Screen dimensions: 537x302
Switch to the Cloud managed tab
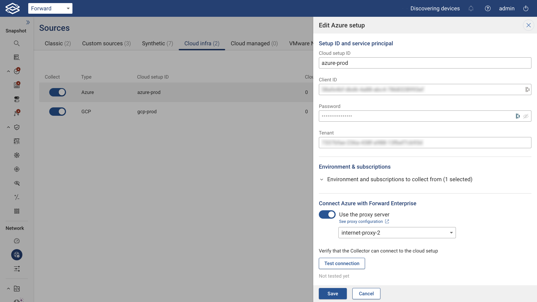[254, 43]
